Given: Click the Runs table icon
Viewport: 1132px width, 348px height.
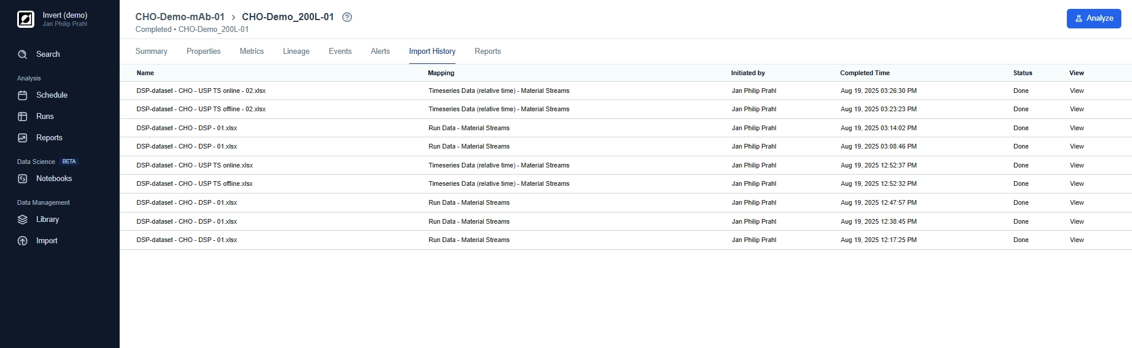Looking at the screenshot, I should [23, 117].
